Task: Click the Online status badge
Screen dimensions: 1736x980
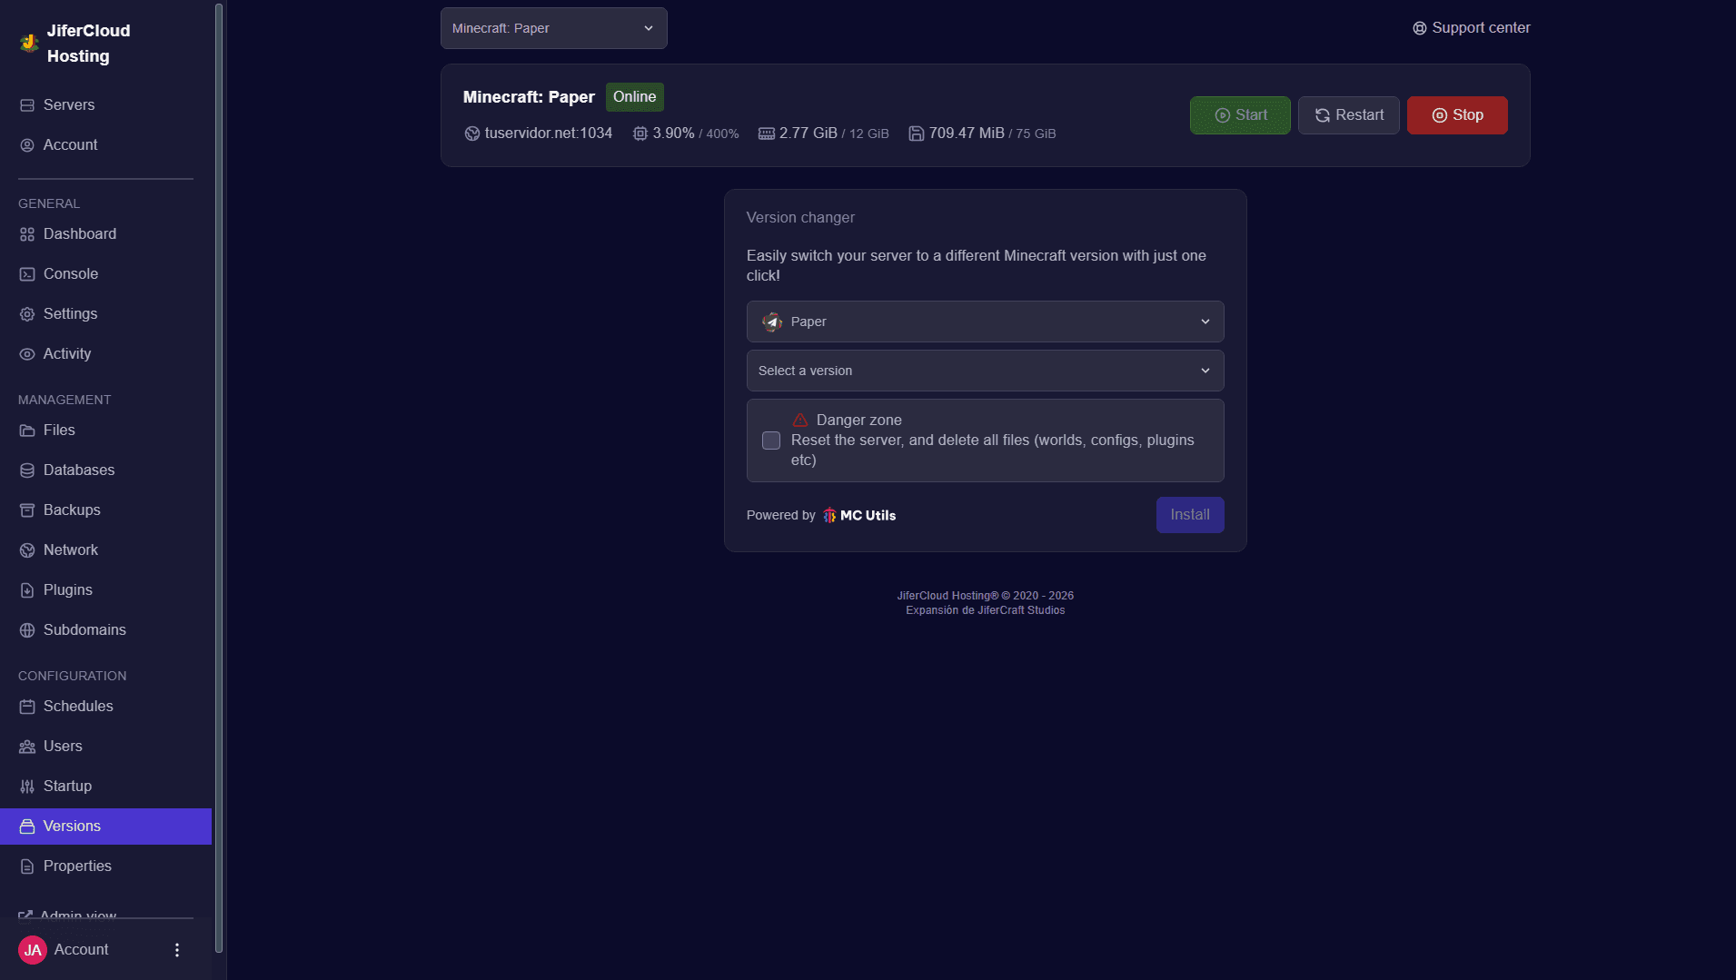Action: tap(635, 97)
